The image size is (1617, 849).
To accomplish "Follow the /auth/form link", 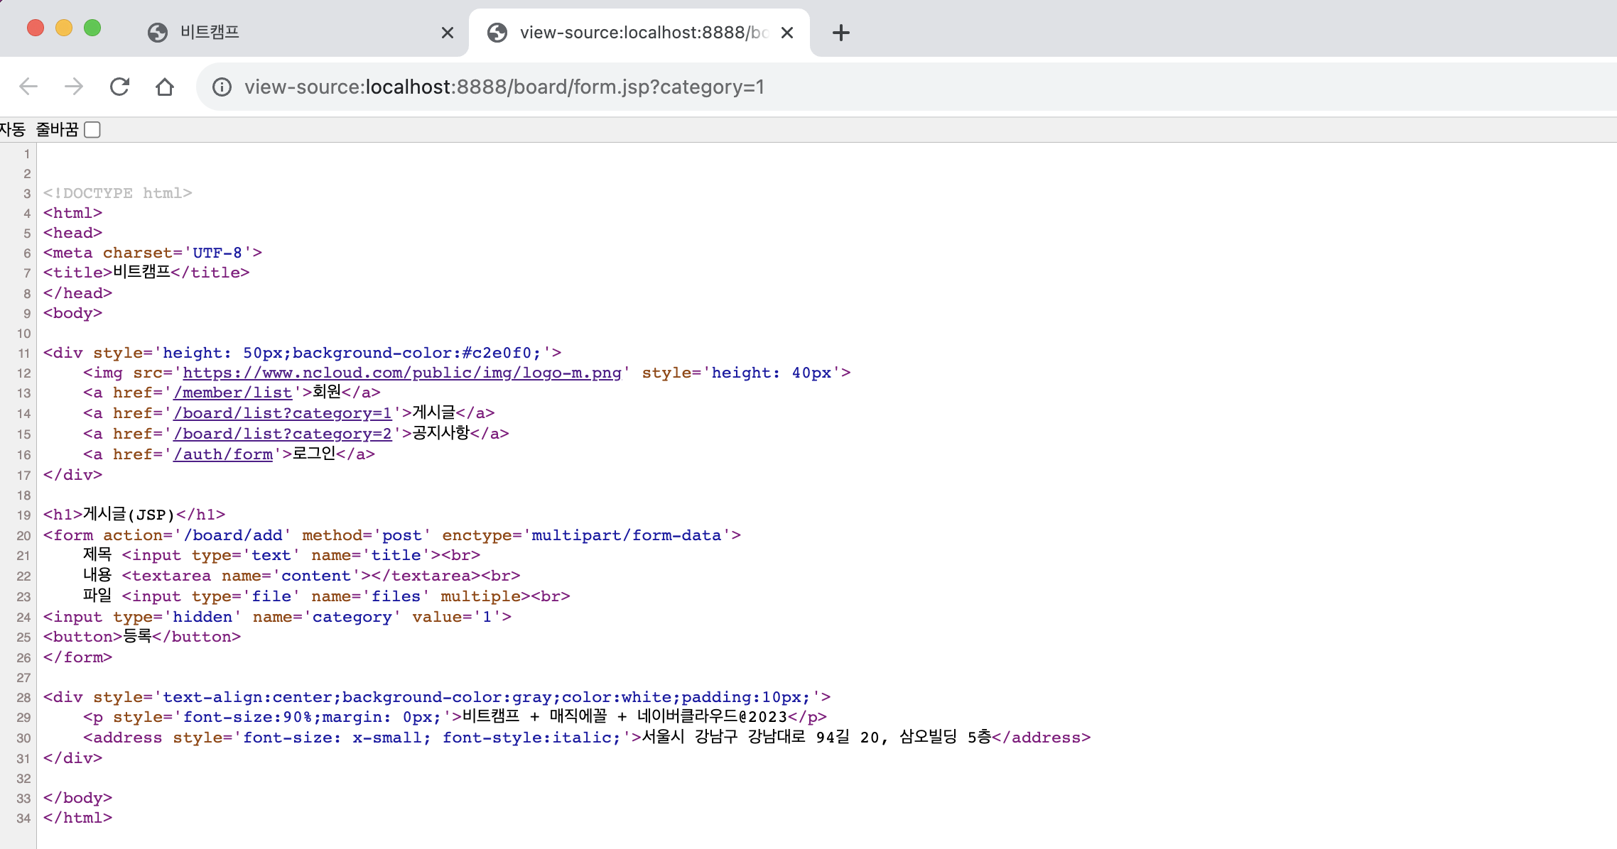I will pyautogui.click(x=223, y=454).
